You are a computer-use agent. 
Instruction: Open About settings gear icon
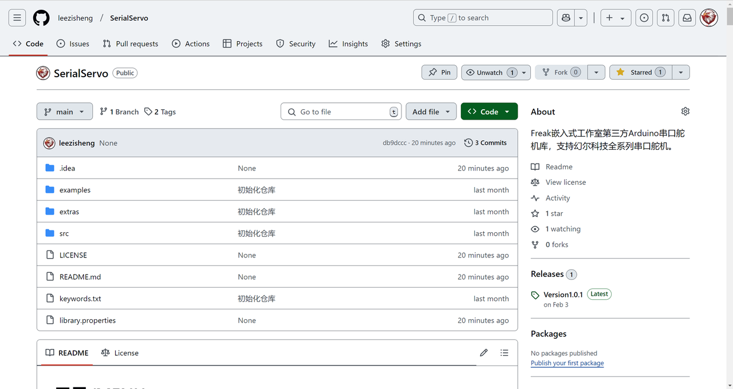685,112
